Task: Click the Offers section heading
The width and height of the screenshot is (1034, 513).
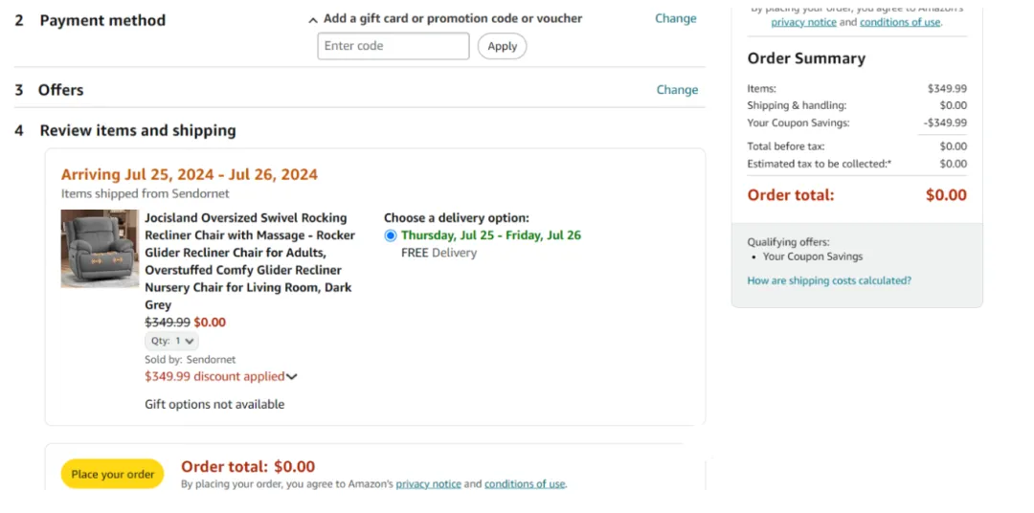Action: coord(60,90)
